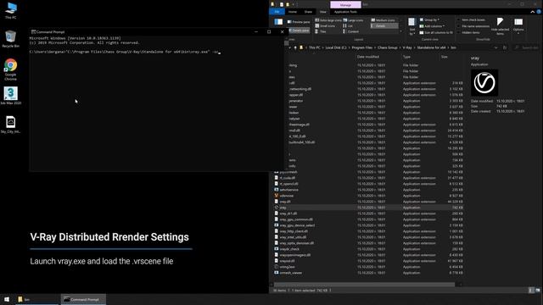Open the Recycle Bin desktop icon
The width and height of the screenshot is (543, 305).
(11, 39)
